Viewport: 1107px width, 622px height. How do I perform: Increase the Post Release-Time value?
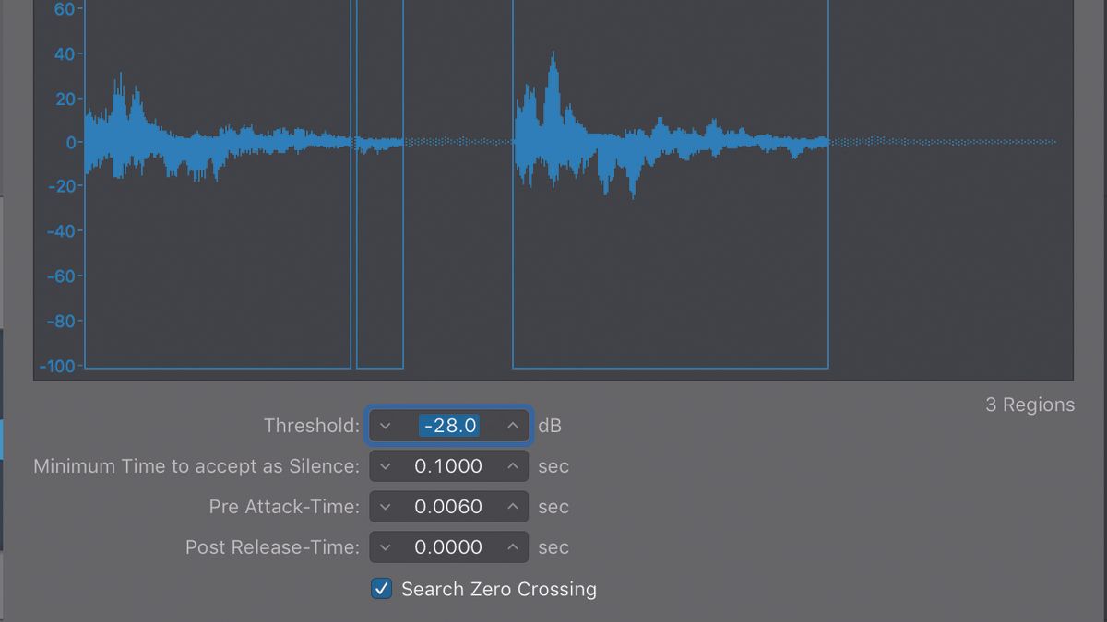(512, 547)
